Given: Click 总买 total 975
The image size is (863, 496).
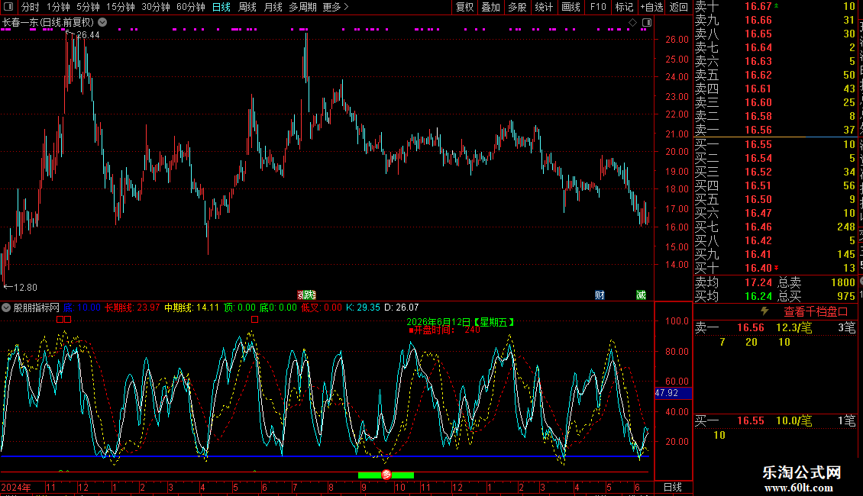Looking at the screenshot, I should 846,296.
